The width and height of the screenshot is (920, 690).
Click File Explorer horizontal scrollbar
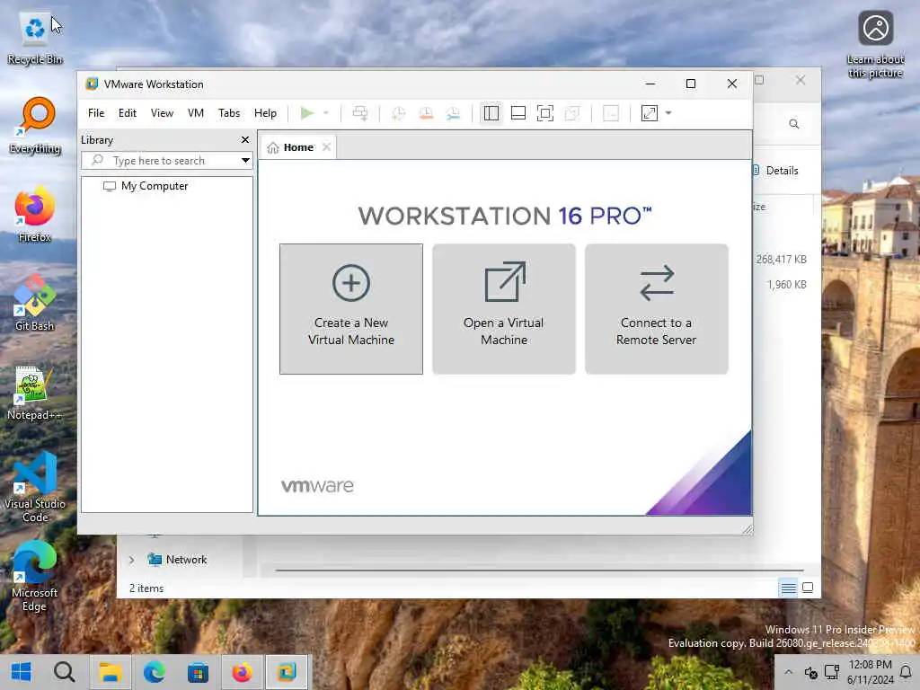pyautogui.click(x=539, y=570)
